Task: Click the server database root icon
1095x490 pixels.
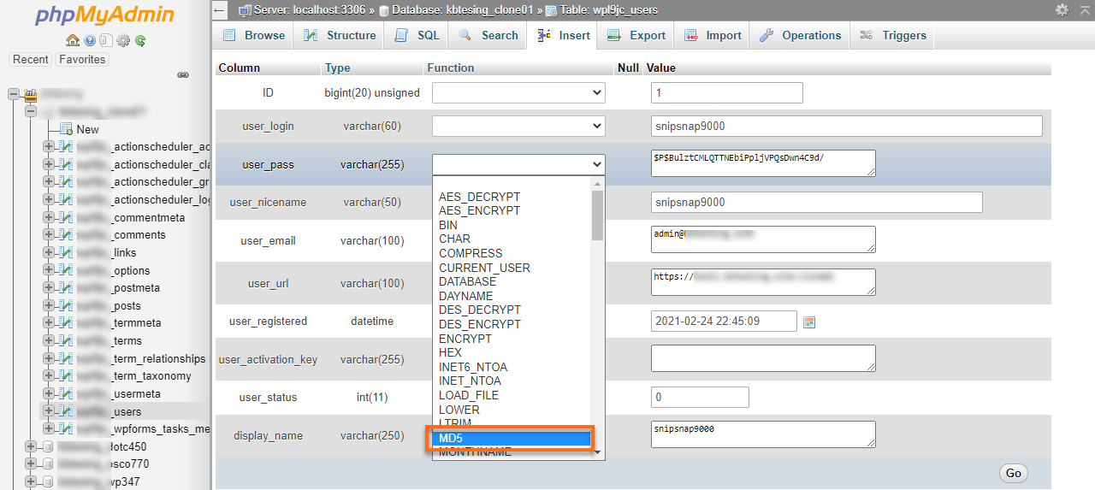Action: (x=31, y=94)
